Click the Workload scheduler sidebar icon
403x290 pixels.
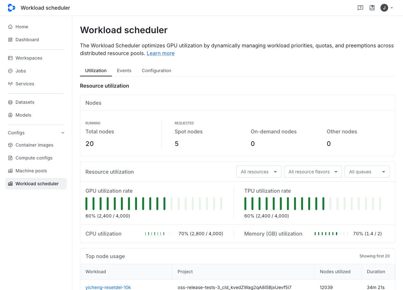(10, 184)
